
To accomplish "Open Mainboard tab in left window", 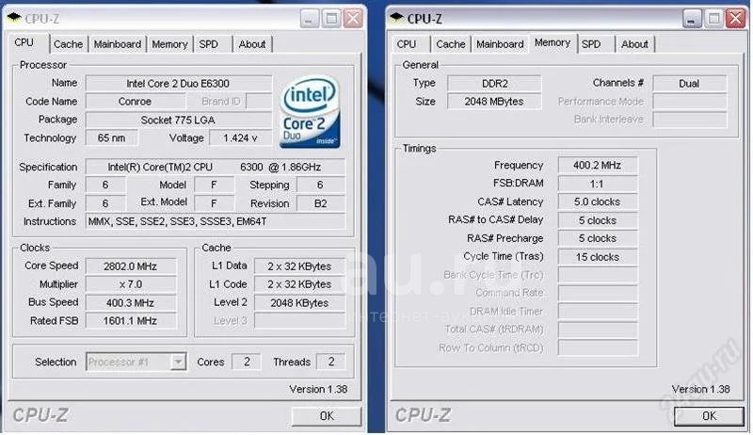I will tap(117, 44).
